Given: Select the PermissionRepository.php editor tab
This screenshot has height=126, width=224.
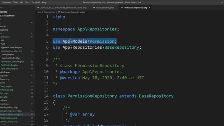Looking at the screenshot, I should pos(135,8).
